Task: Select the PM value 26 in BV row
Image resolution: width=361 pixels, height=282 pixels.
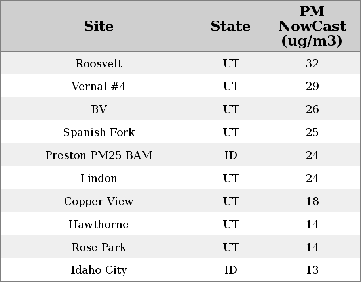Action: [312, 109]
